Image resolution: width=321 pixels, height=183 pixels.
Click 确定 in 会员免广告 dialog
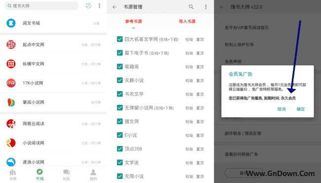[301, 109]
